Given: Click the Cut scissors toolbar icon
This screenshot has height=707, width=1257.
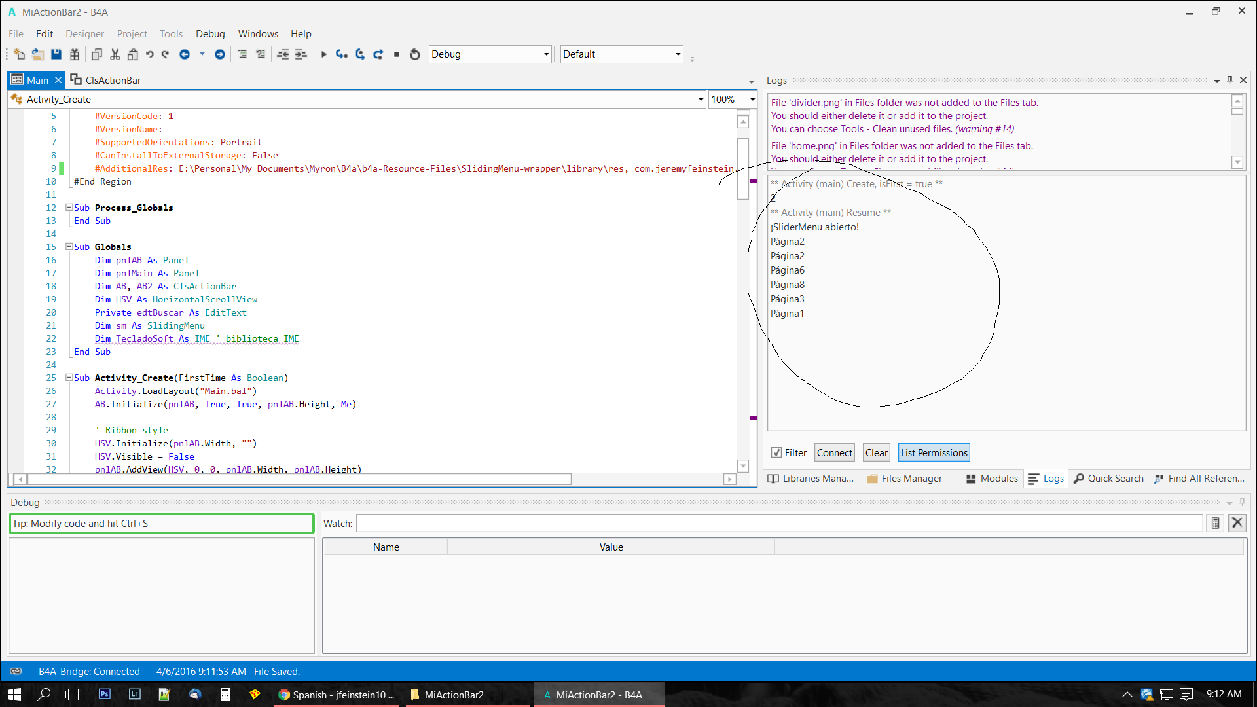Looking at the screenshot, I should [115, 54].
